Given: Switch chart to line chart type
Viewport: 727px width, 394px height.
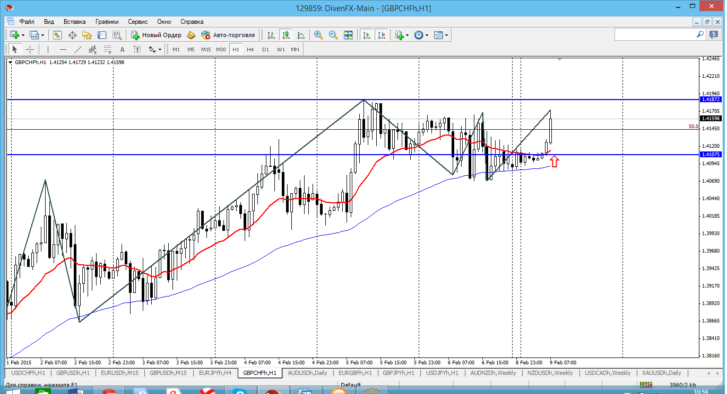Looking at the screenshot, I should (301, 35).
